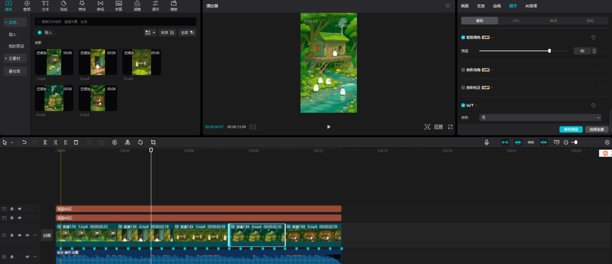The width and height of the screenshot is (612, 264).
Task: Open the selection tool mode dropdown arrow
Action: point(12,143)
